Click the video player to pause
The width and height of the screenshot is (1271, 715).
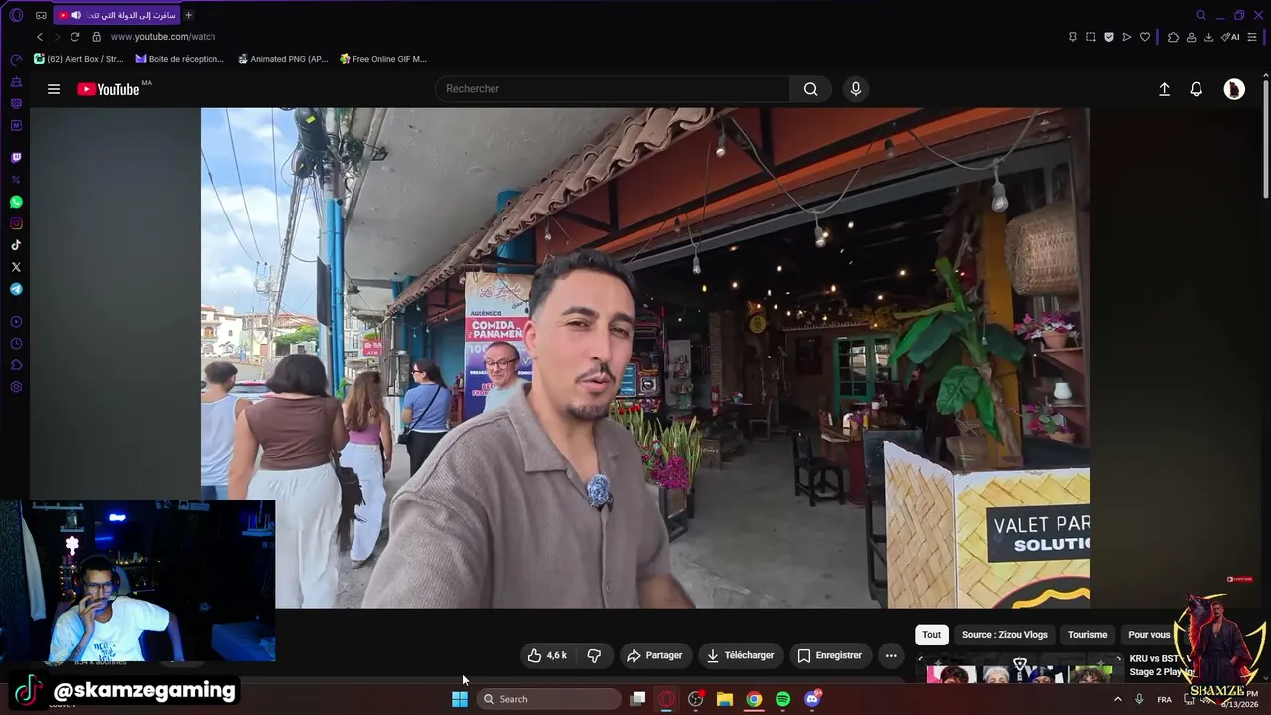click(645, 357)
